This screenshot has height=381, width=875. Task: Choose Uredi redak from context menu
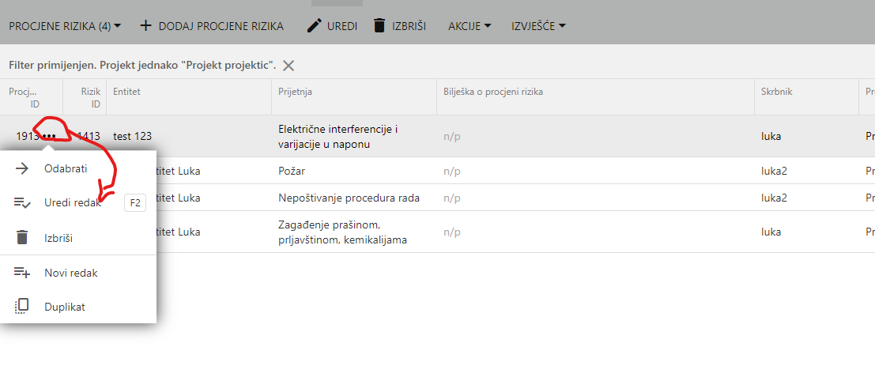coord(73,203)
